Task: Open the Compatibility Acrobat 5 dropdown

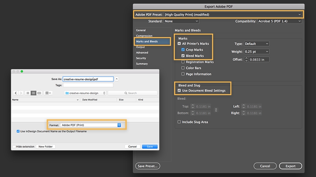Action: [x=279, y=21]
